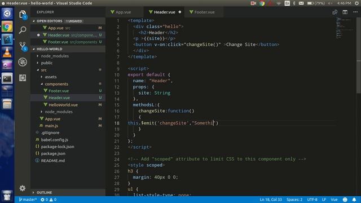The image size is (361, 203).
Task: Open the Extensions view
Action: point(23,78)
